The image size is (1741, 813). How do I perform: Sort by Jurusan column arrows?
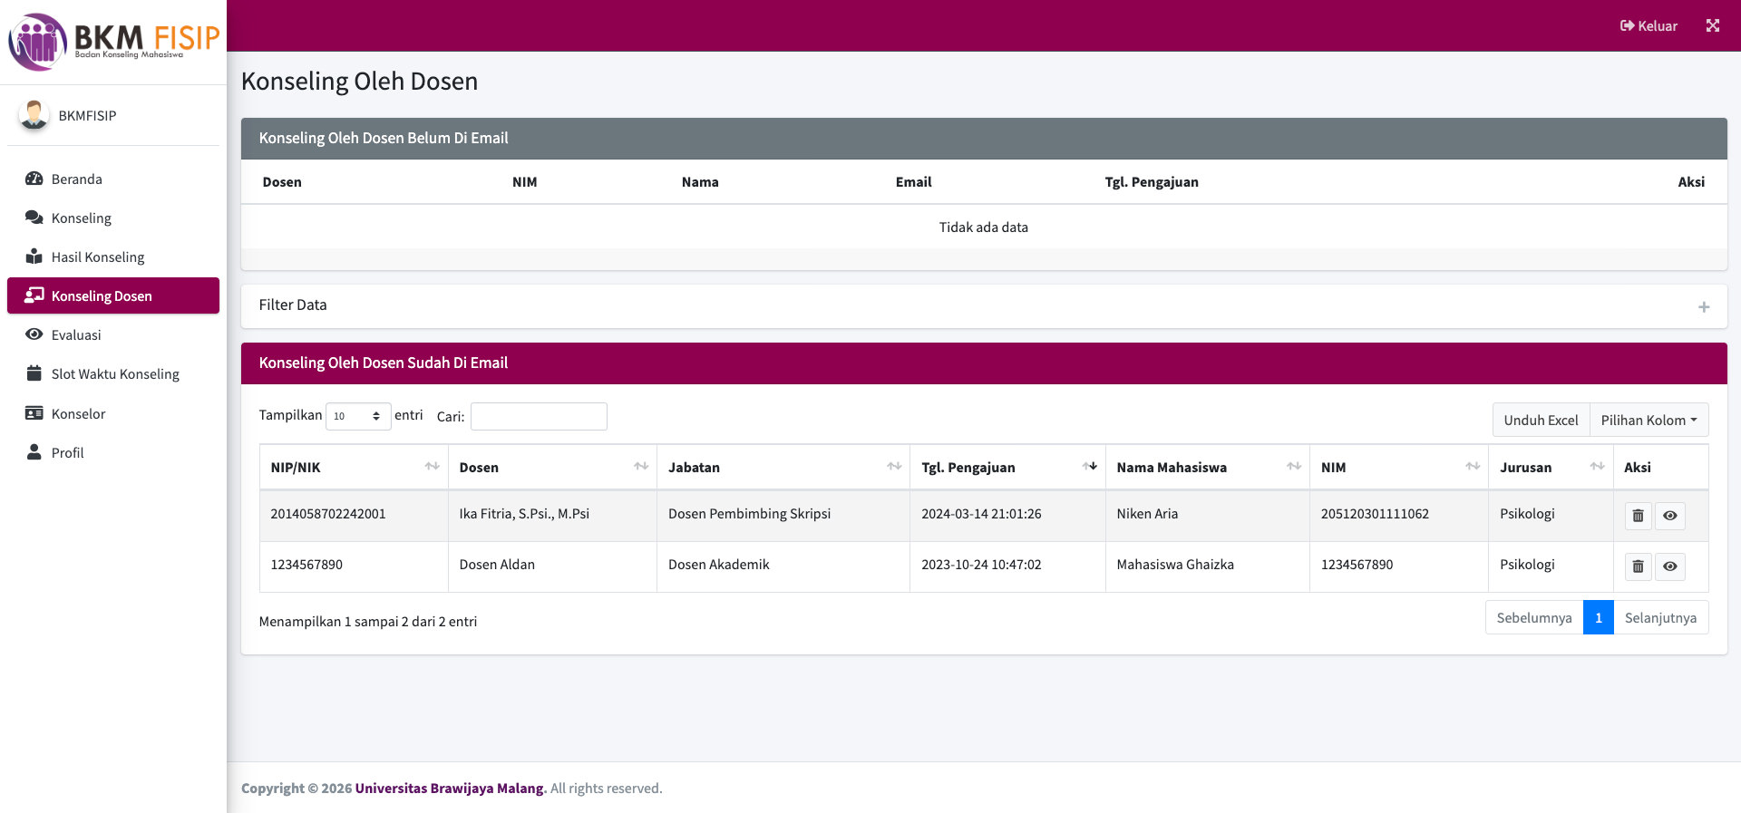pyautogui.click(x=1598, y=467)
